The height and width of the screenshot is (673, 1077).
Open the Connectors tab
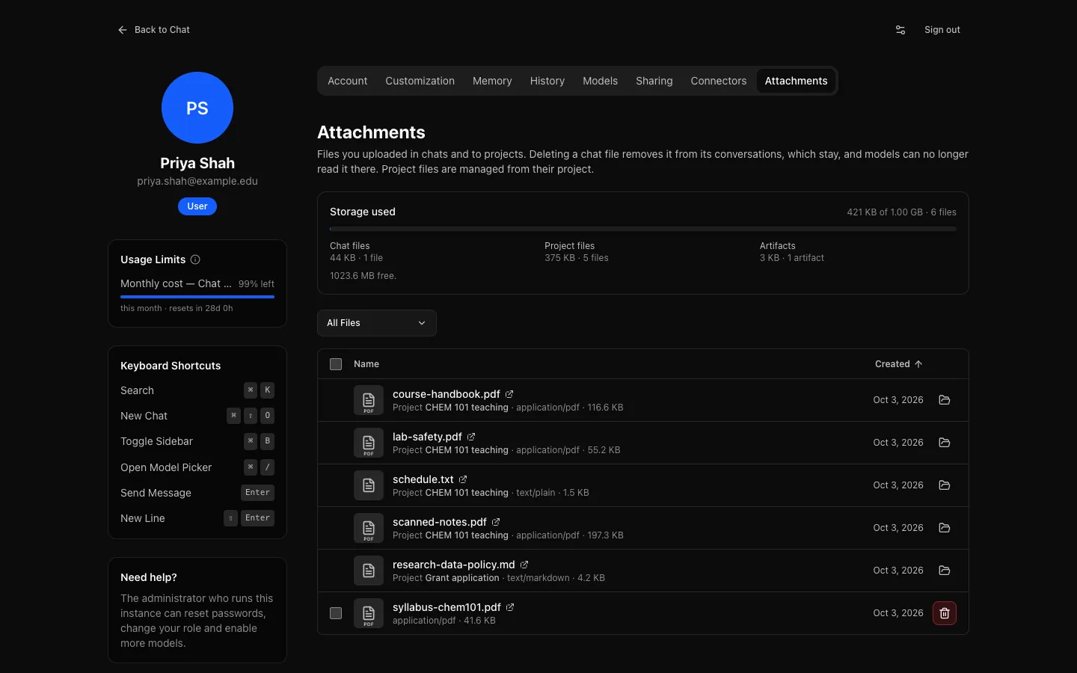pos(719,81)
